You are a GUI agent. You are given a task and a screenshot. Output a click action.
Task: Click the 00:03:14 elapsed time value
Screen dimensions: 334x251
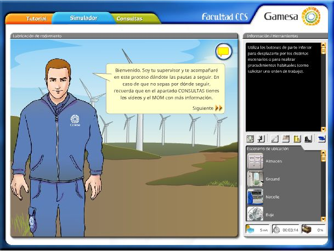pyautogui.click(x=290, y=230)
